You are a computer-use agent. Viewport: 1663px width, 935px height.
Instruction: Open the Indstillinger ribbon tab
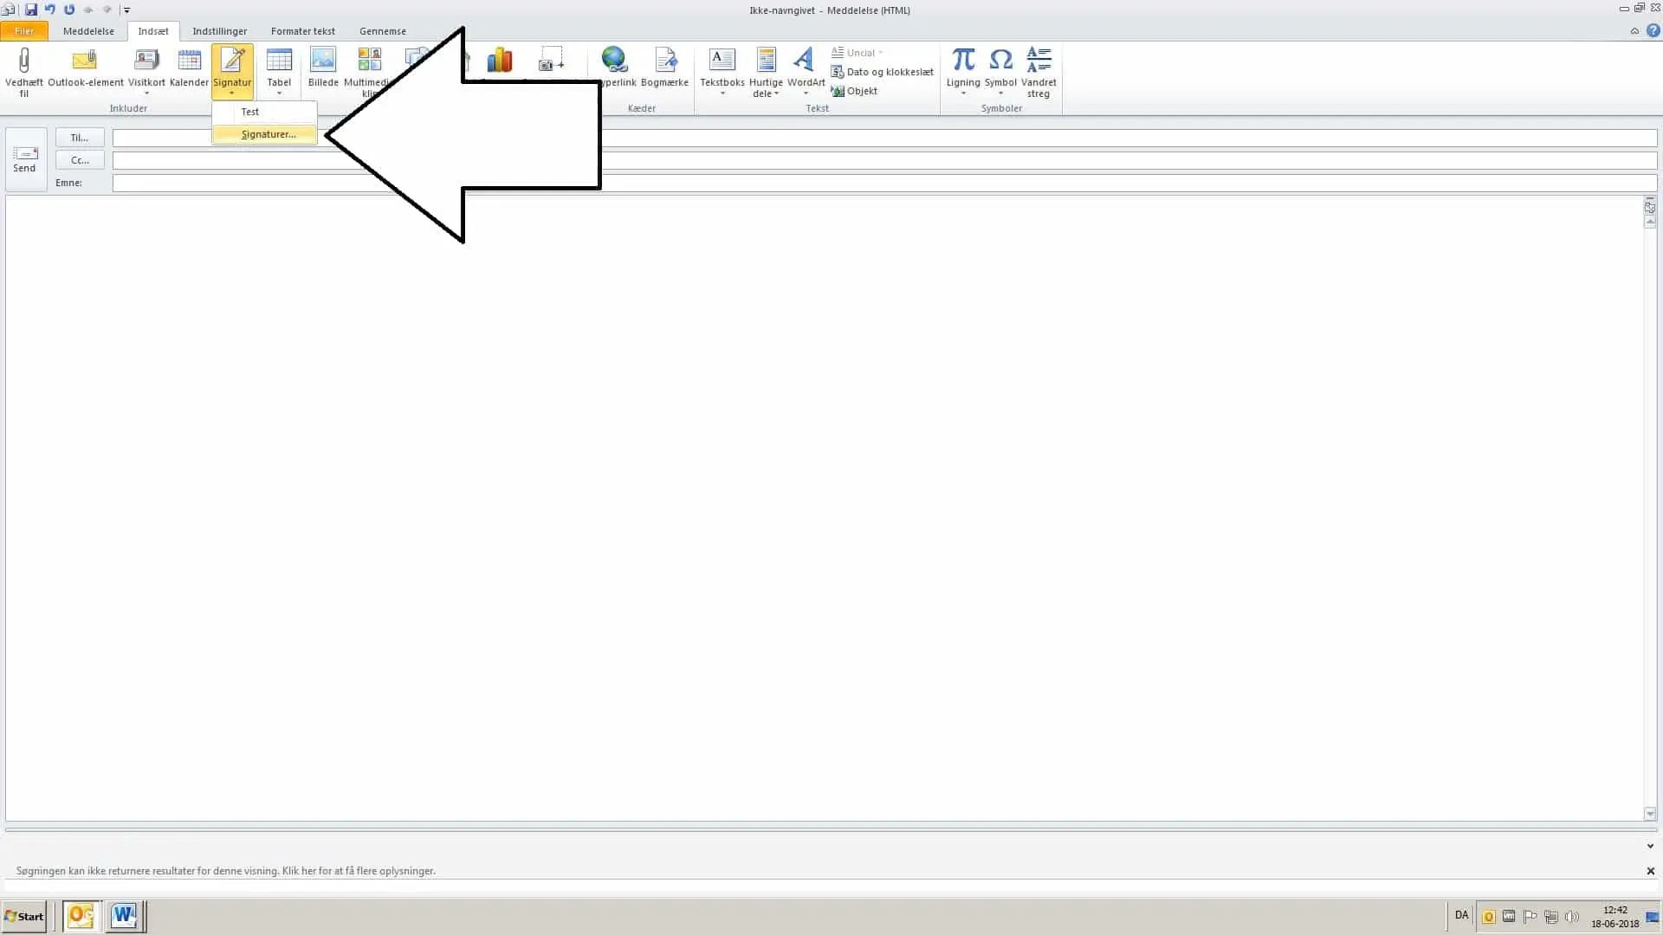coord(219,31)
